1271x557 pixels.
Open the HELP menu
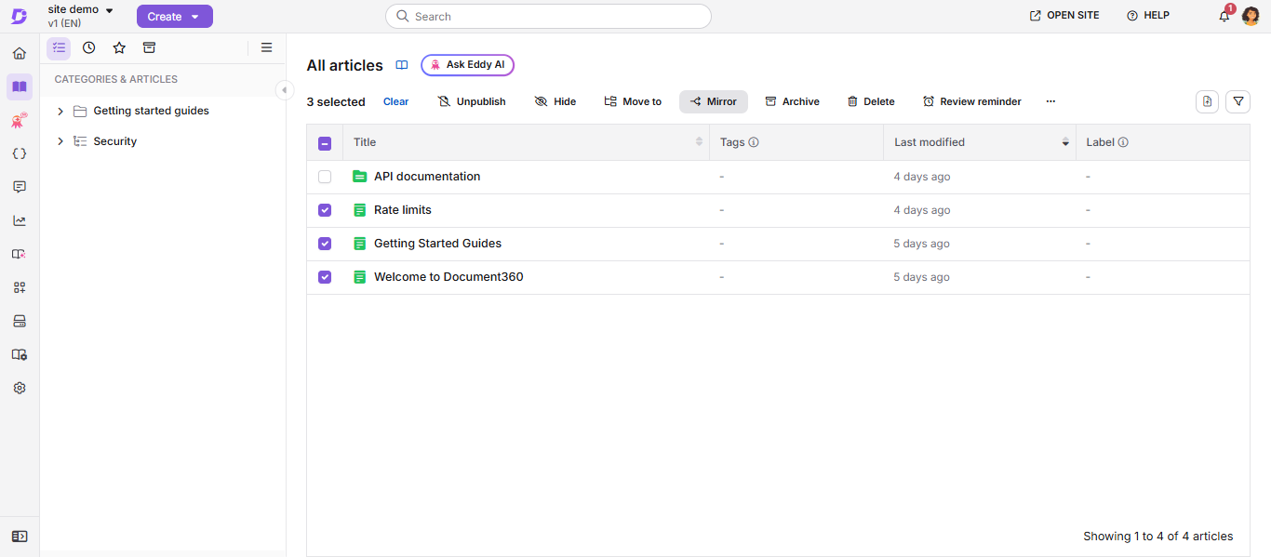(1148, 16)
